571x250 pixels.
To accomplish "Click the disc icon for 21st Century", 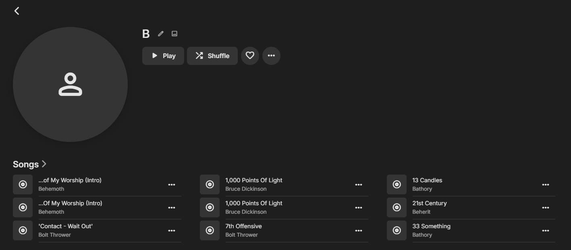I will pyautogui.click(x=397, y=207).
